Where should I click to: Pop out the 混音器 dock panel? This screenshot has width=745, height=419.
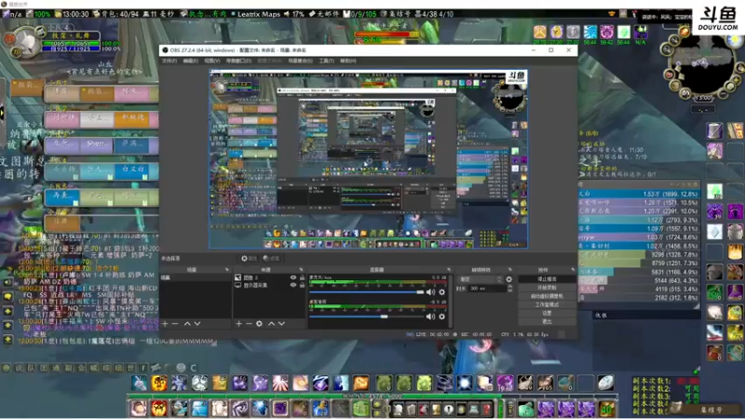coord(449,270)
